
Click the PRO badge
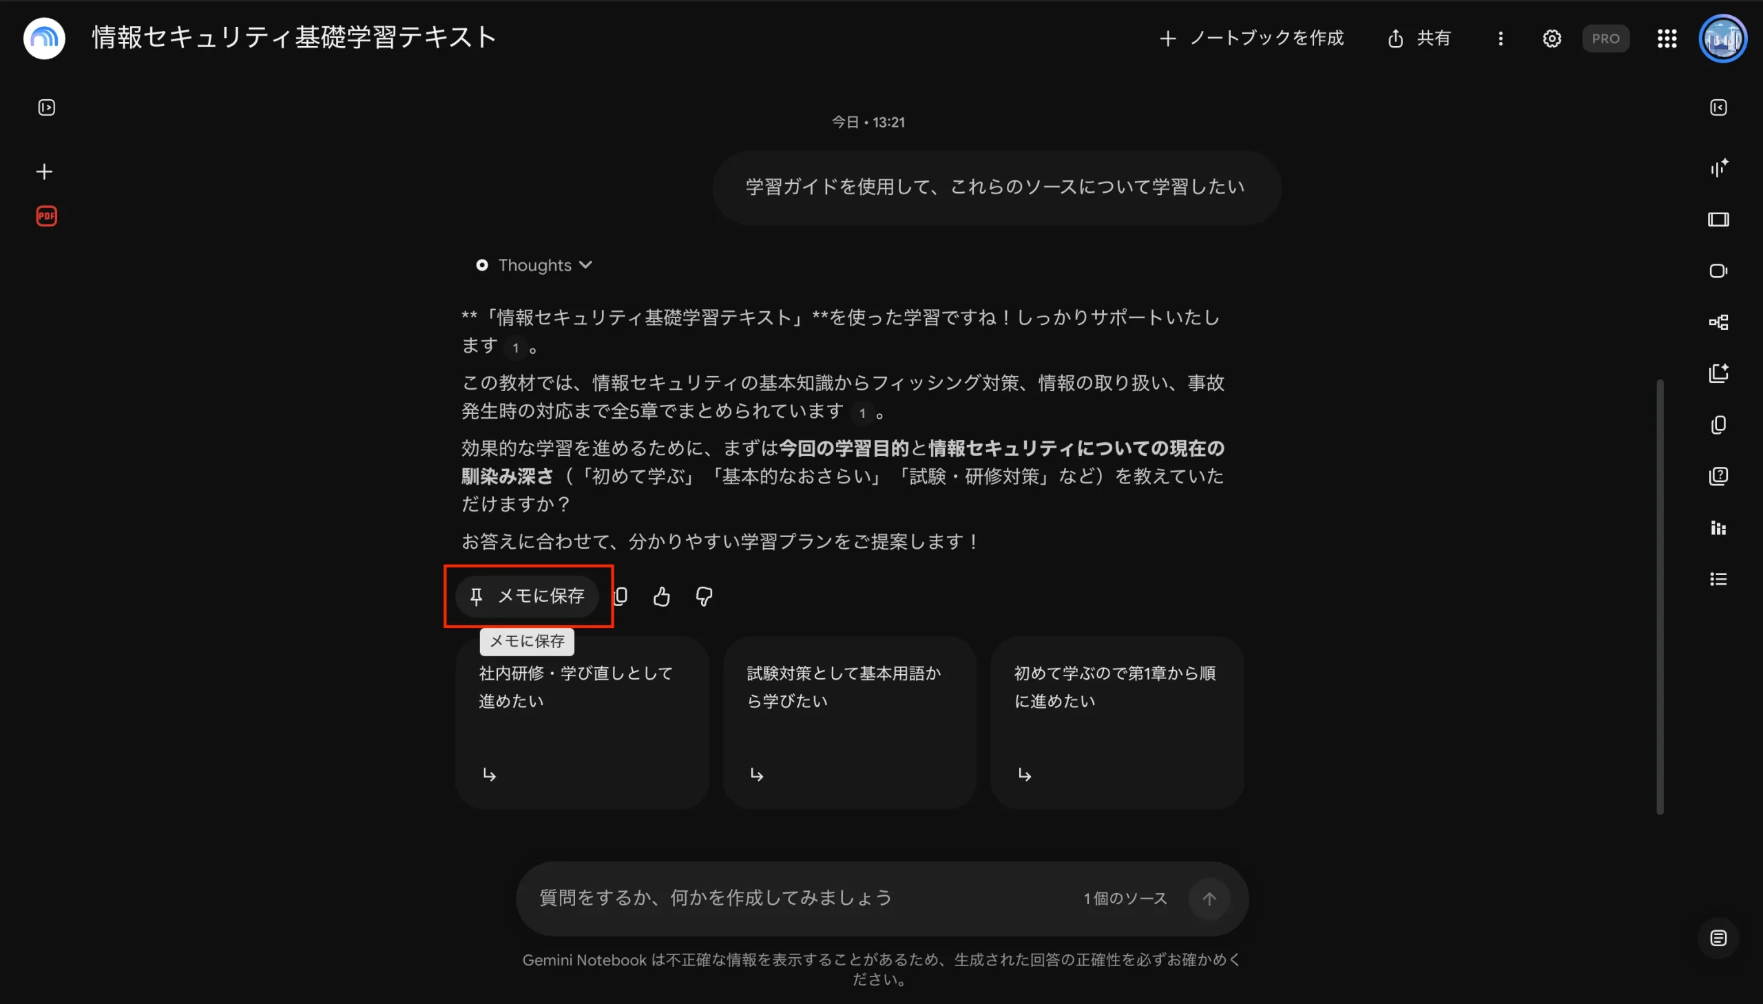(x=1605, y=39)
